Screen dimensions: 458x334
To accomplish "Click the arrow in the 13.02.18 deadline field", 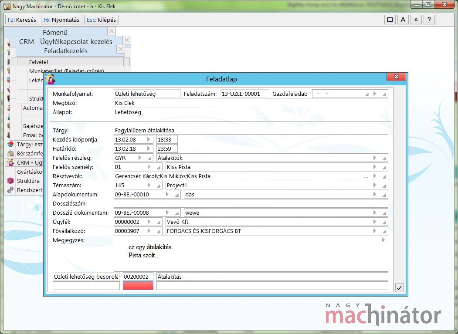I will tap(149, 148).
